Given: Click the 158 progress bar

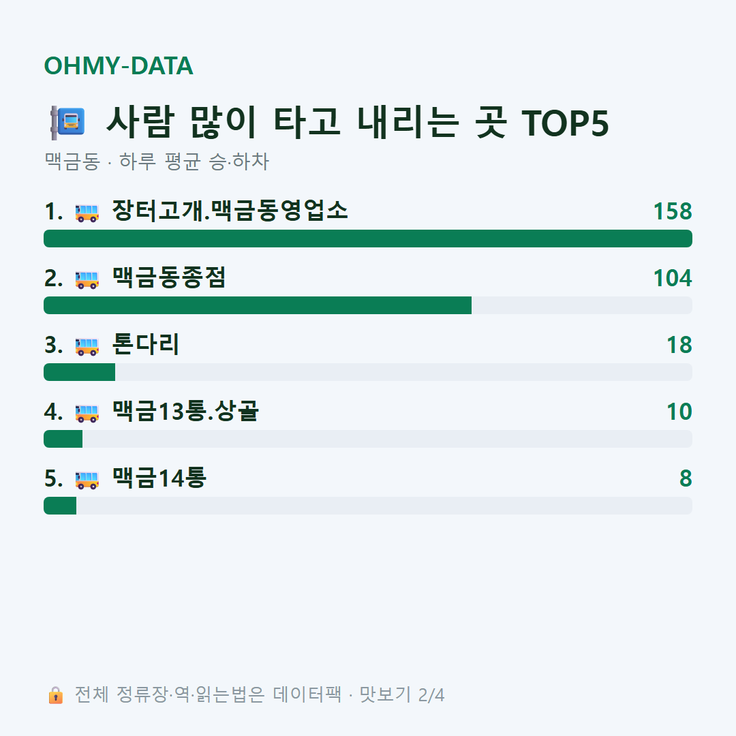Looking at the screenshot, I should coord(368,239).
